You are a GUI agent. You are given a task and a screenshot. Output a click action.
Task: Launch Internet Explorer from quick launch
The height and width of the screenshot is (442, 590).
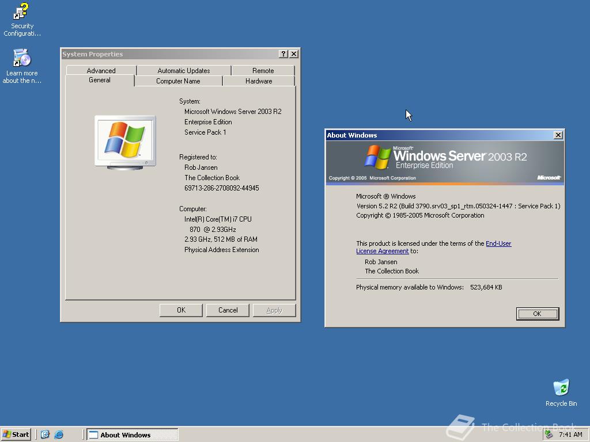(x=59, y=435)
